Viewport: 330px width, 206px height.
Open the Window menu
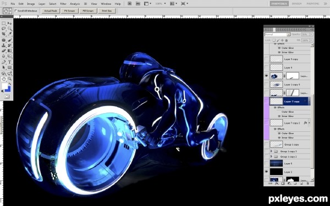tap(106, 4)
